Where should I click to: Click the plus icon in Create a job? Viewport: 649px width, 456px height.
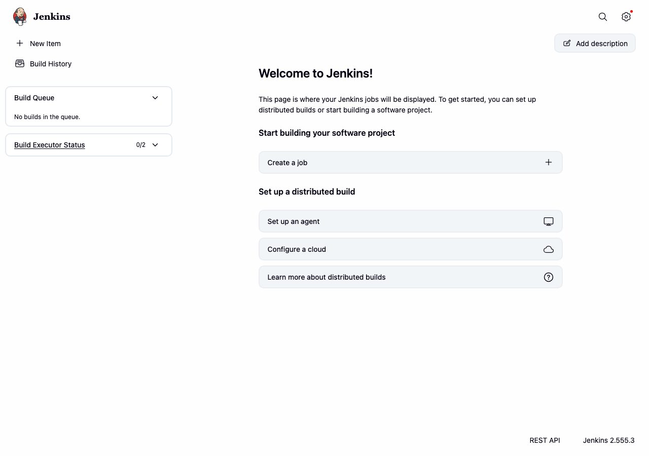(x=549, y=162)
